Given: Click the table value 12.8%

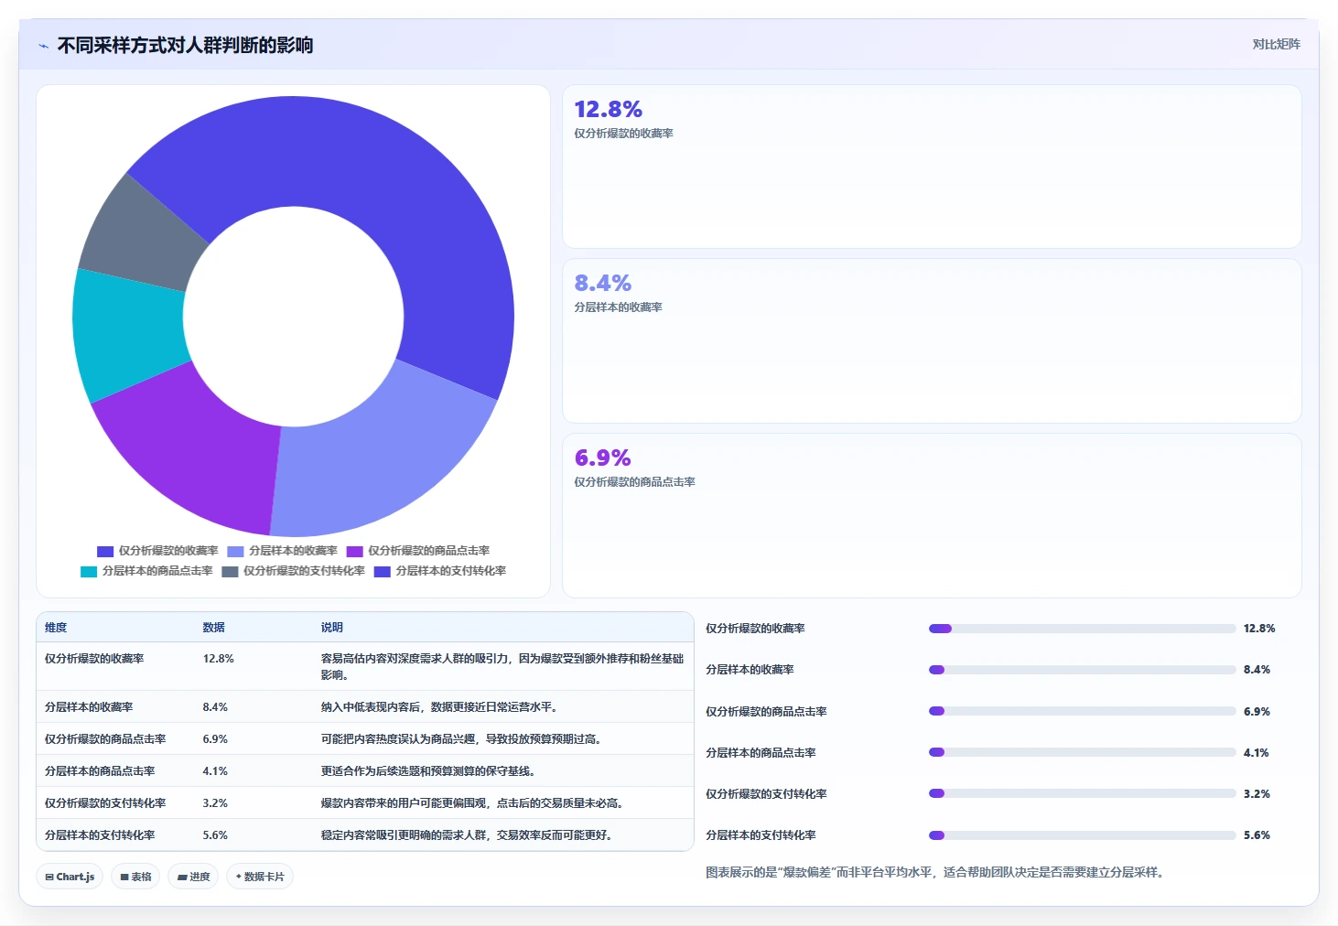Looking at the screenshot, I should click(x=218, y=659).
